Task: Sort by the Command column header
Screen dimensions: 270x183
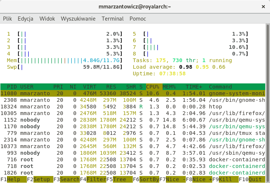Action: (220, 87)
